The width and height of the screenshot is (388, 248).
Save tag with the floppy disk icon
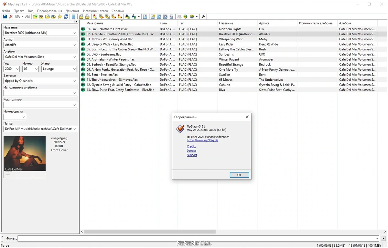[x=5, y=16]
